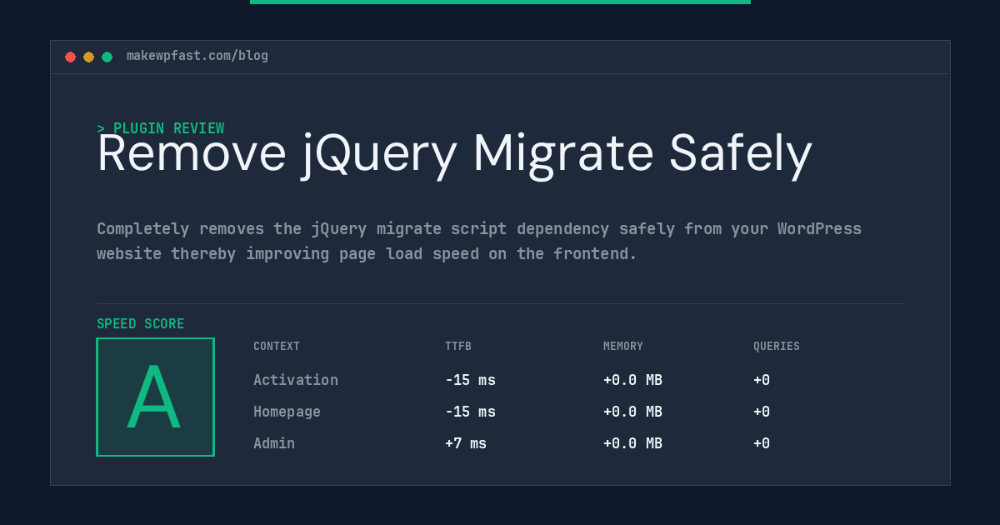Select the Activation row label

296,380
